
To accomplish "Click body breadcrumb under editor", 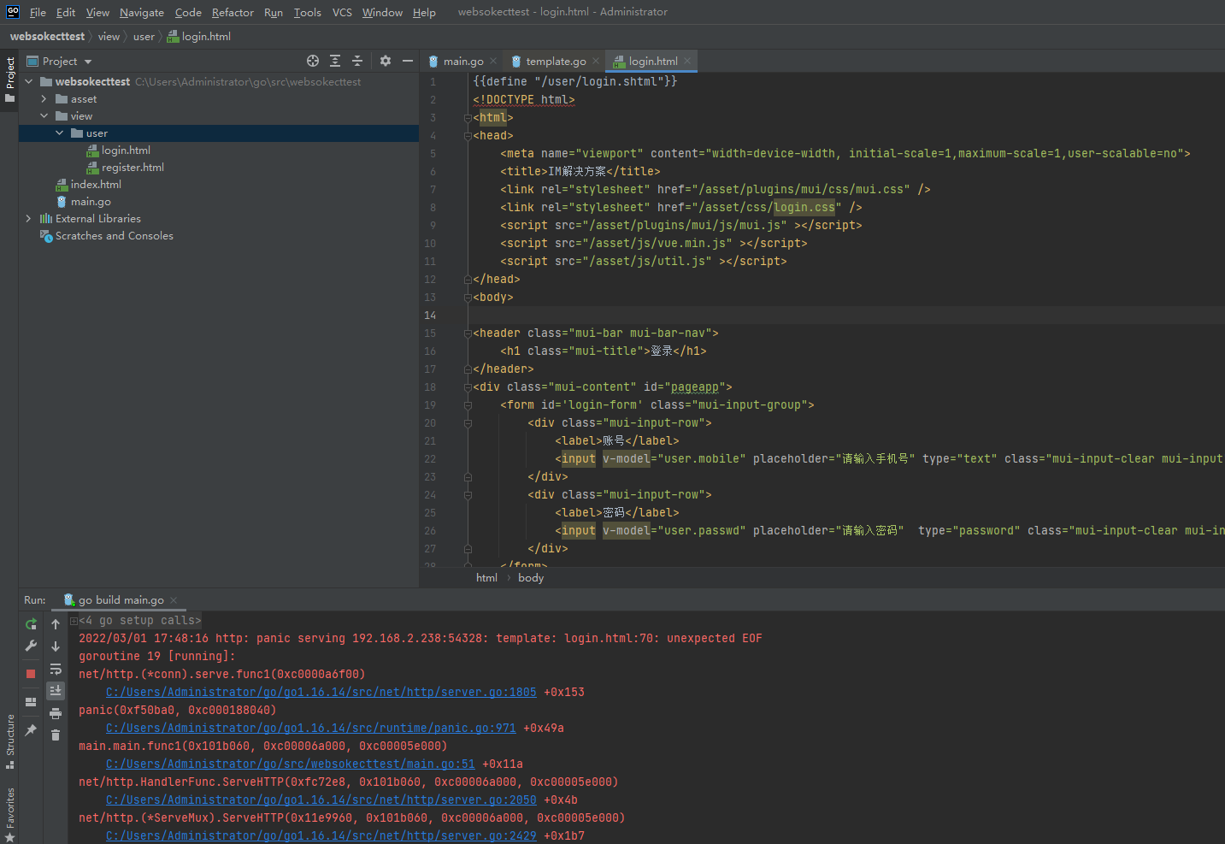I will tap(531, 578).
